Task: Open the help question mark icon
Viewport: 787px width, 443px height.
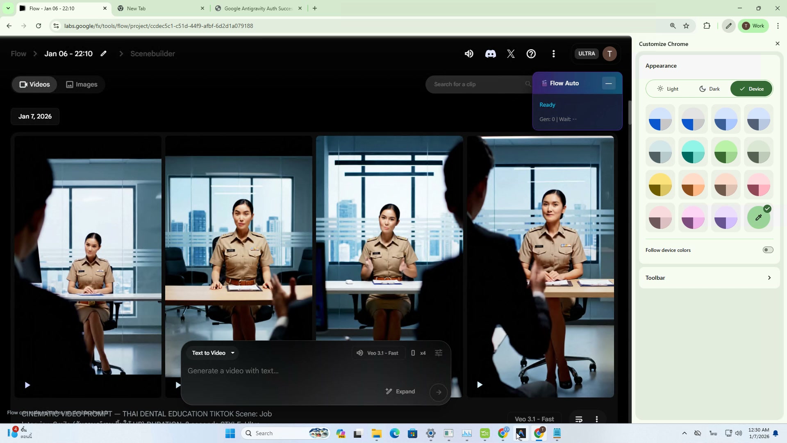Action: click(x=531, y=54)
